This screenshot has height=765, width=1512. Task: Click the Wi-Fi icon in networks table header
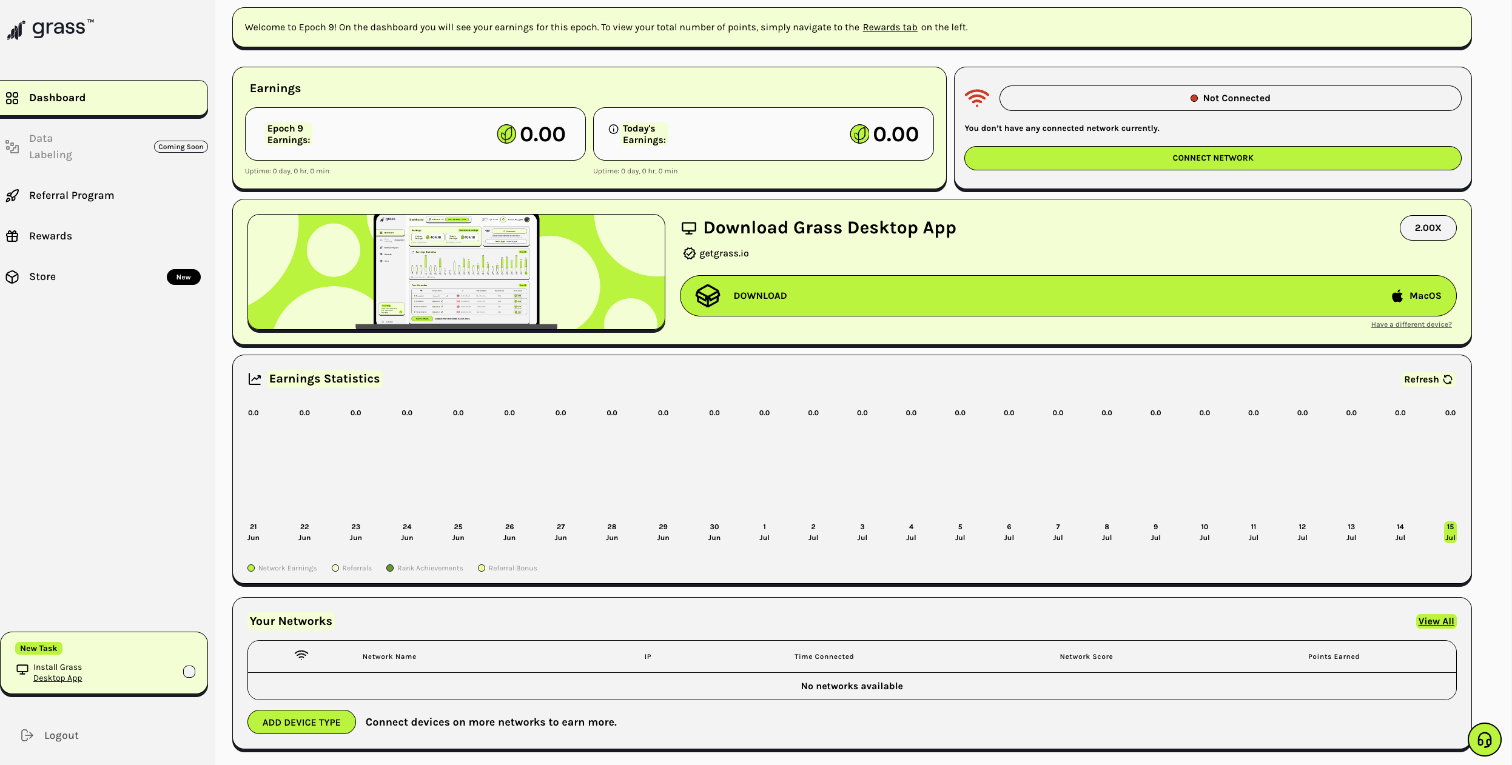301,655
